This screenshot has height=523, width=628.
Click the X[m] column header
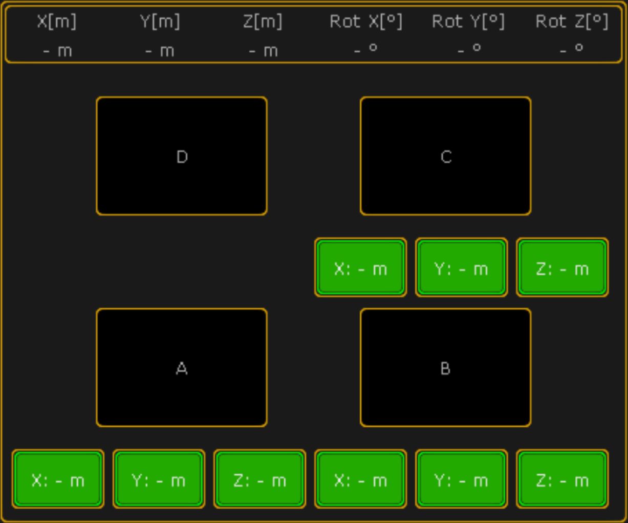57,22
